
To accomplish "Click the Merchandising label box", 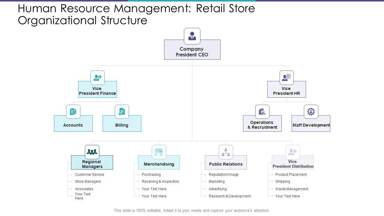I will [x=159, y=164].
